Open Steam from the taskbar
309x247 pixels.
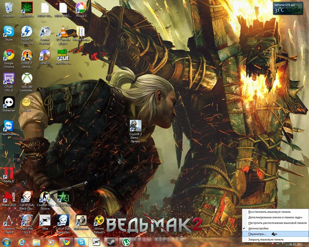[111, 242]
